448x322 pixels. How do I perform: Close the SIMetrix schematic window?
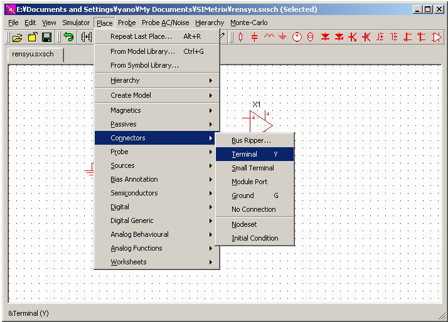(x=439, y=9)
